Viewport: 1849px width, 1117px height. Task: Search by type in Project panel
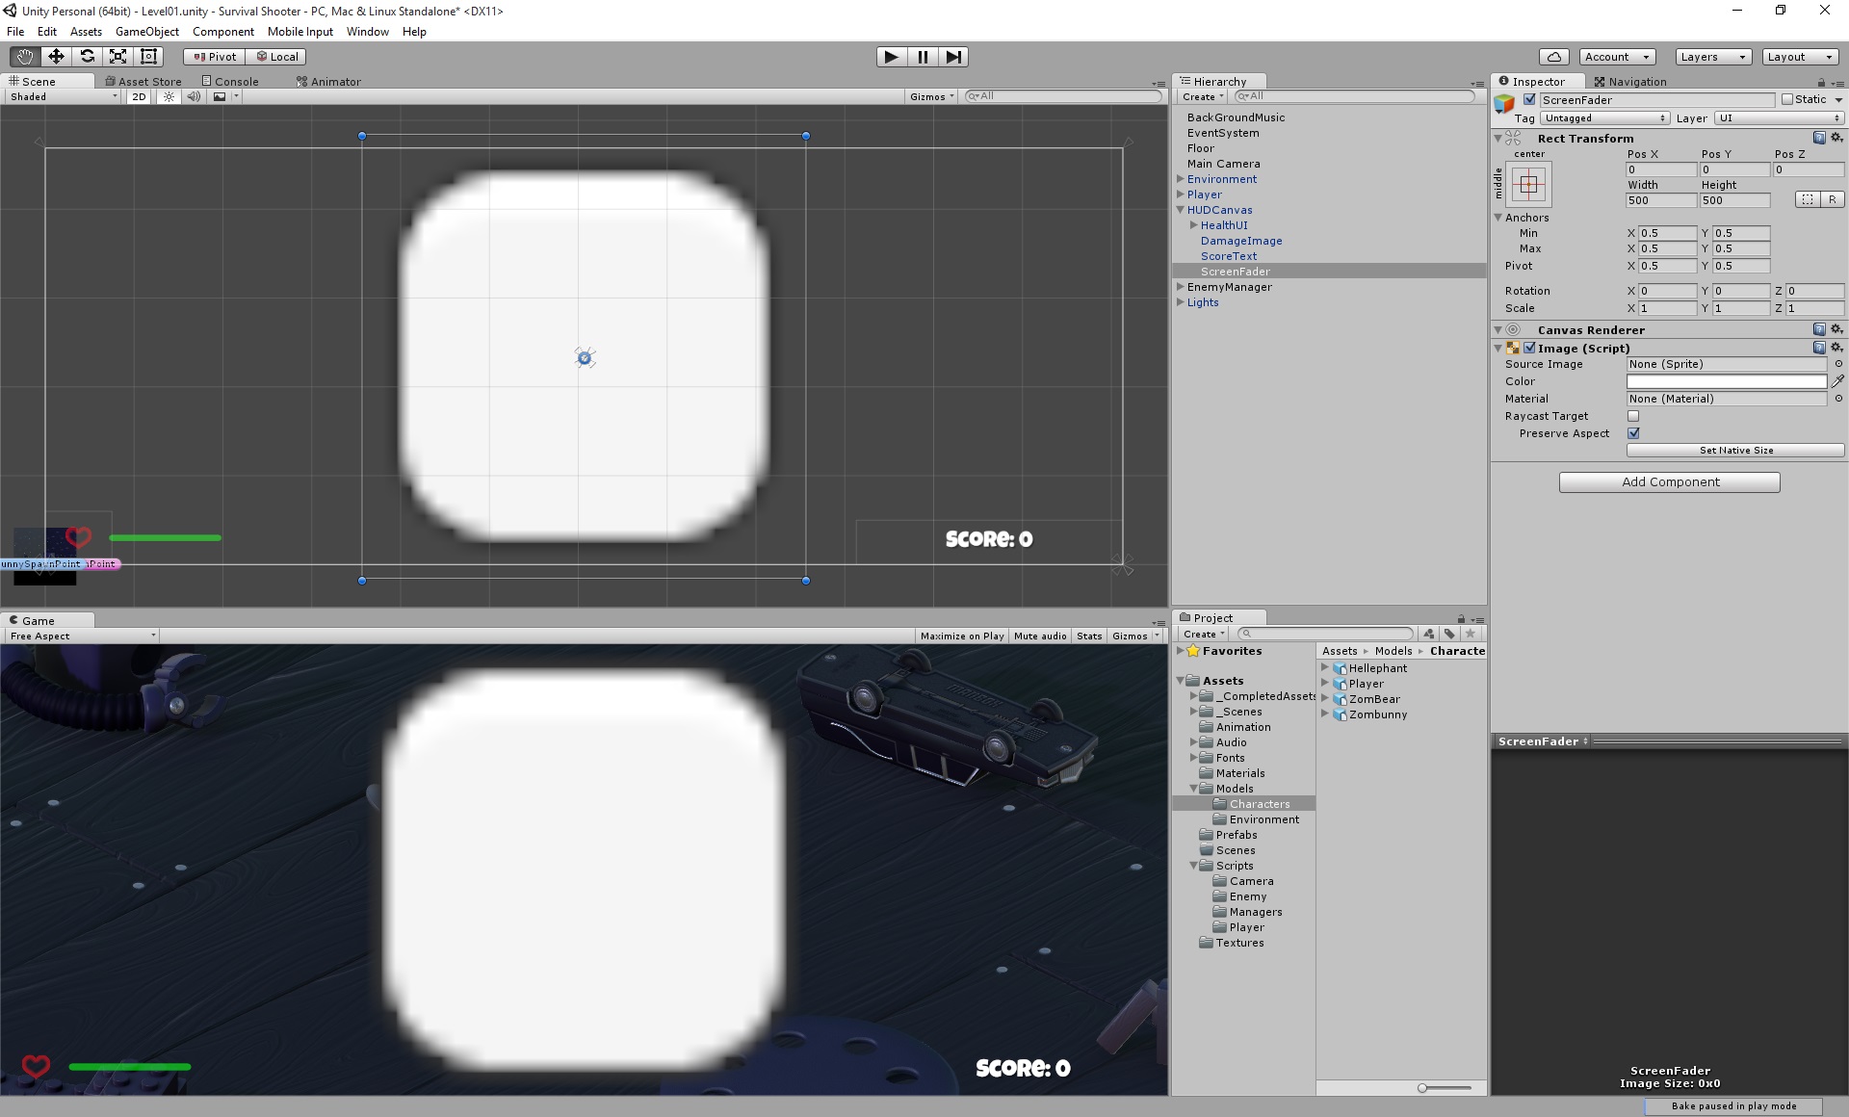(x=1429, y=634)
